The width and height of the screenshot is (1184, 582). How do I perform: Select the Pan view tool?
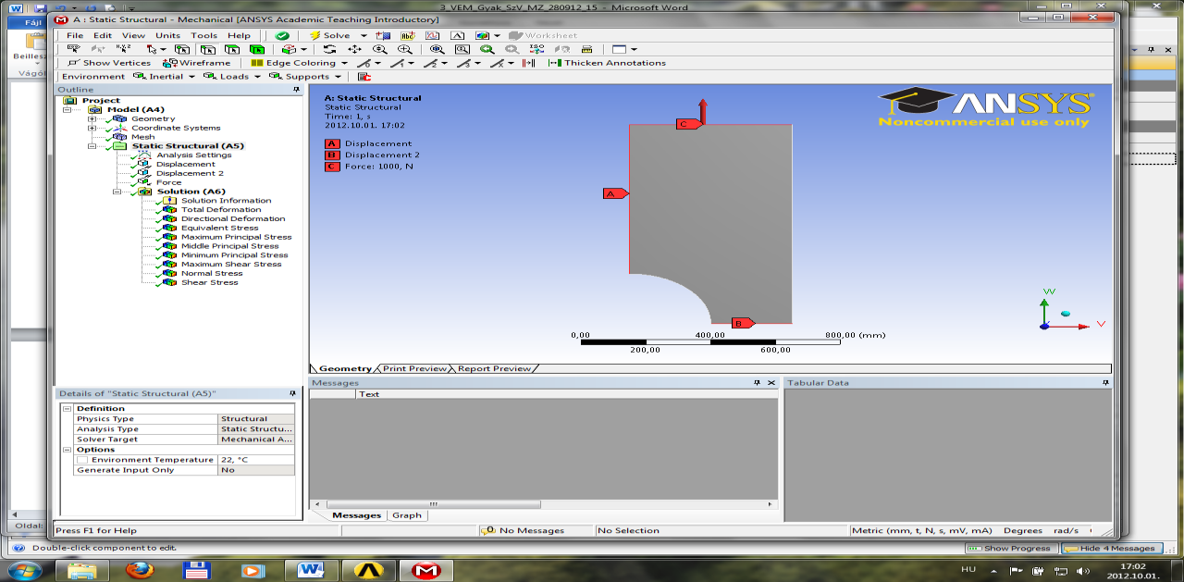[x=354, y=49]
